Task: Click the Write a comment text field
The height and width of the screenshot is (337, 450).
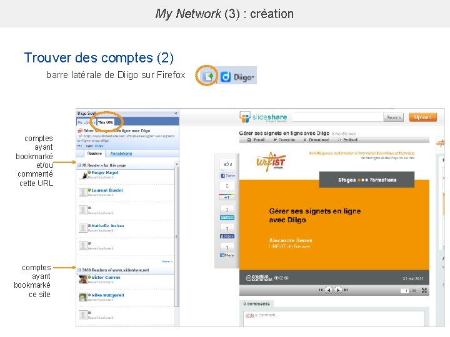Action: point(334,319)
